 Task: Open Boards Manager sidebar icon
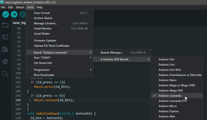pos(5,37)
